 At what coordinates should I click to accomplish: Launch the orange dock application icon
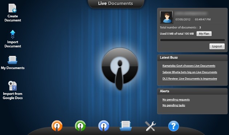click(57, 126)
